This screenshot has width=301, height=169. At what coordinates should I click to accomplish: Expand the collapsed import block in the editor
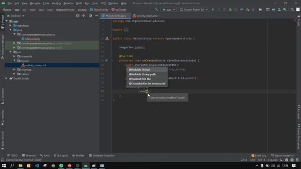click(x=126, y=30)
